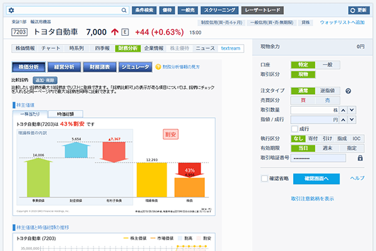Select 現物 trade category
This screenshot has width=376, height=251.
click(x=303, y=75)
